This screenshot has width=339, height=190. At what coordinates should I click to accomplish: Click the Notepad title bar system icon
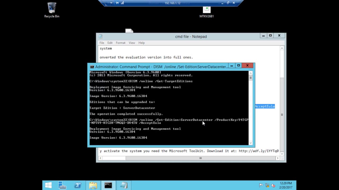point(101,36)
